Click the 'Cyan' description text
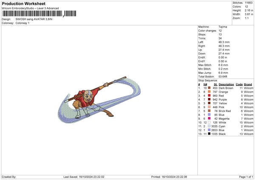255x180 pixels. click(x=222, y=127)
